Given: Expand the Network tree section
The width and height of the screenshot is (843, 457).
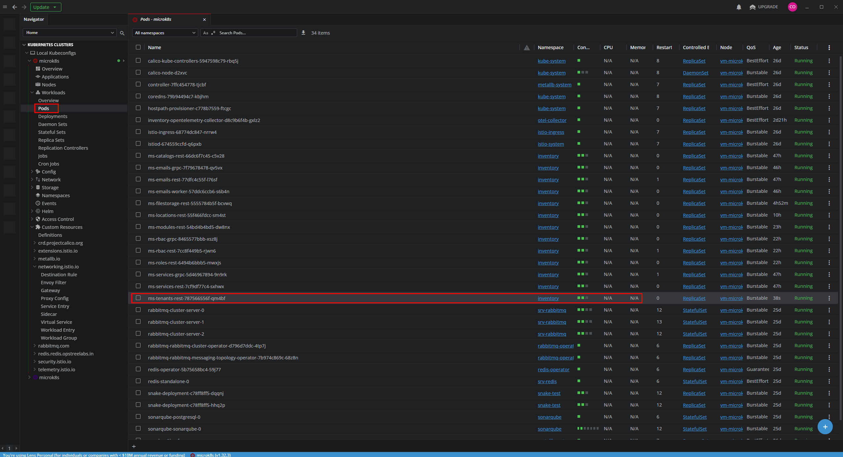Looking at the screenshot, I should 32,179.
